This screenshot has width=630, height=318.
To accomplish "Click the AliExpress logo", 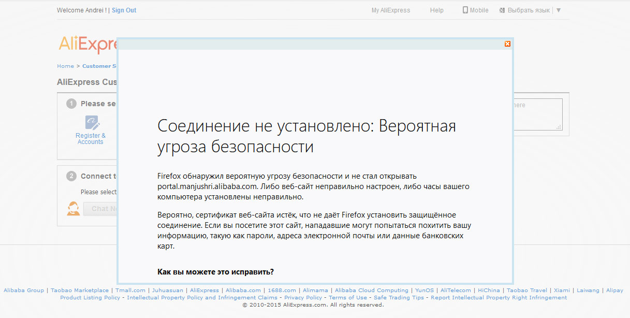I will [88, 45].
